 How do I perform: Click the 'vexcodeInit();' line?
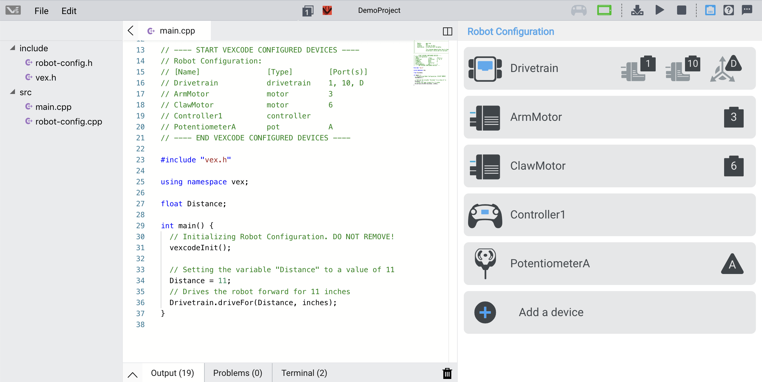pos(200,248)
